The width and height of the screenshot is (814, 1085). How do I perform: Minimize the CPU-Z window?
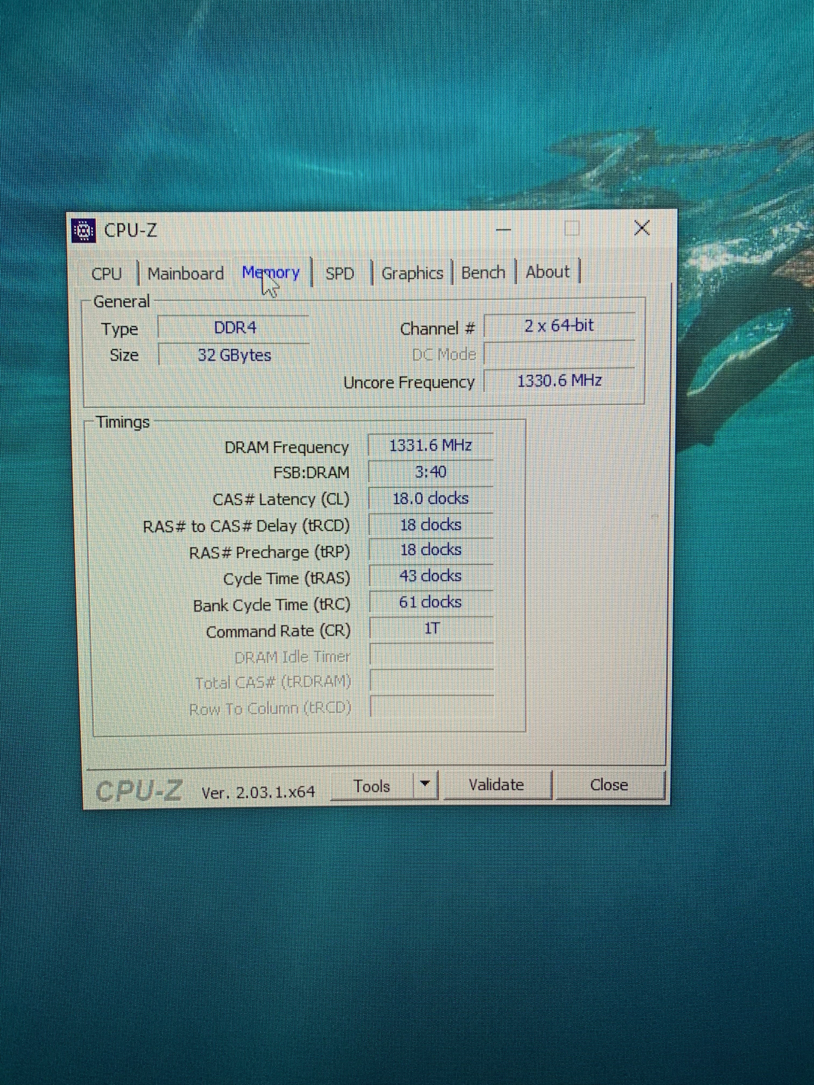coord(504,230)
